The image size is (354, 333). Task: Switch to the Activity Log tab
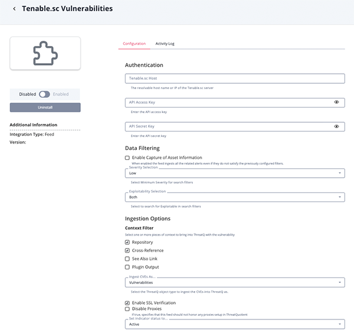click(165, 44)
